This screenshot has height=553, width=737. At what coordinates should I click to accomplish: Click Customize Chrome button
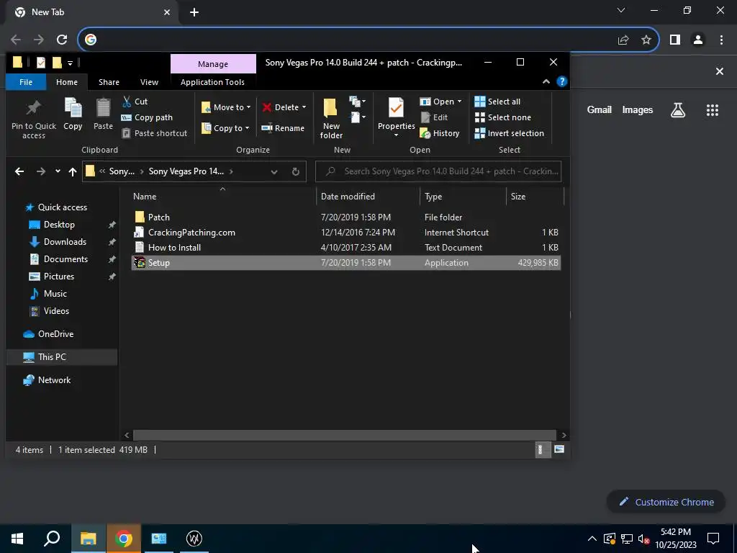coord(666,502)
